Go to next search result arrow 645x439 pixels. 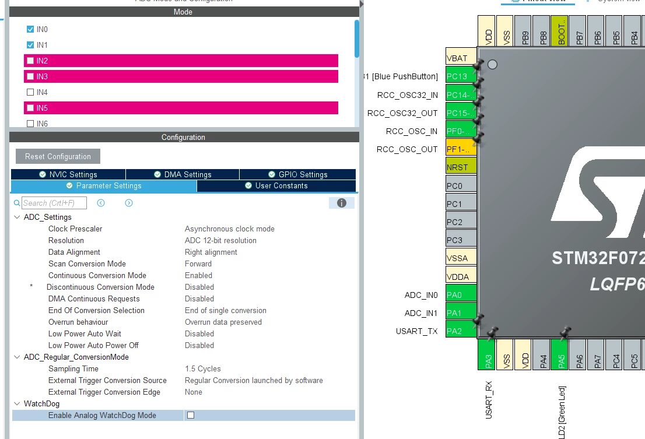[x=129, y=203]
